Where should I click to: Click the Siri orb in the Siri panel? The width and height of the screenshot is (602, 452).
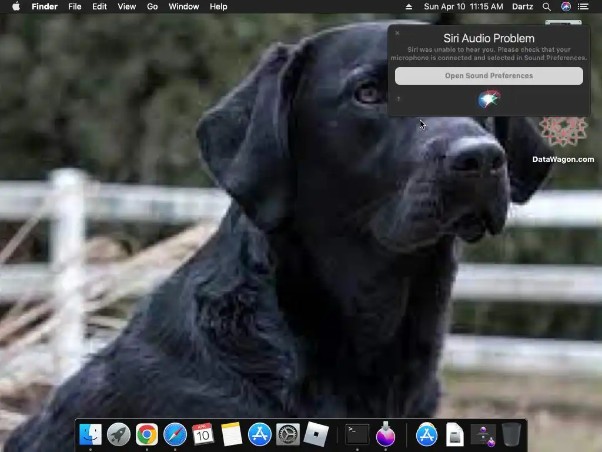pos(489,99)
